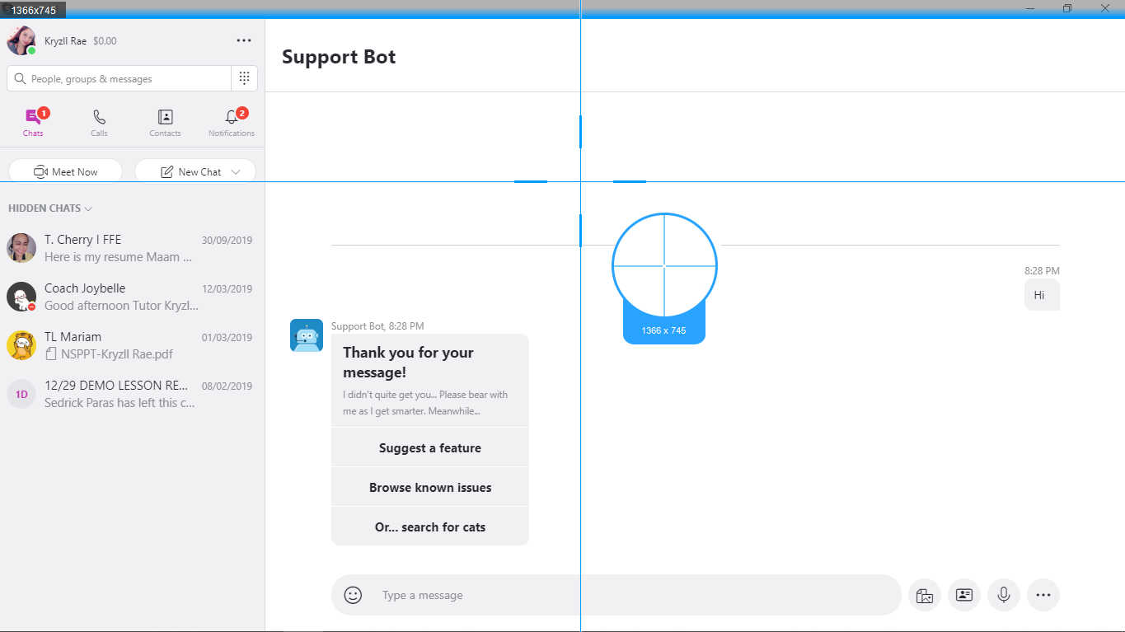Image resolution: width=1125 pixels, height=632 pixels.
Task: Click the Suggest a feature button
Action: 430,447
